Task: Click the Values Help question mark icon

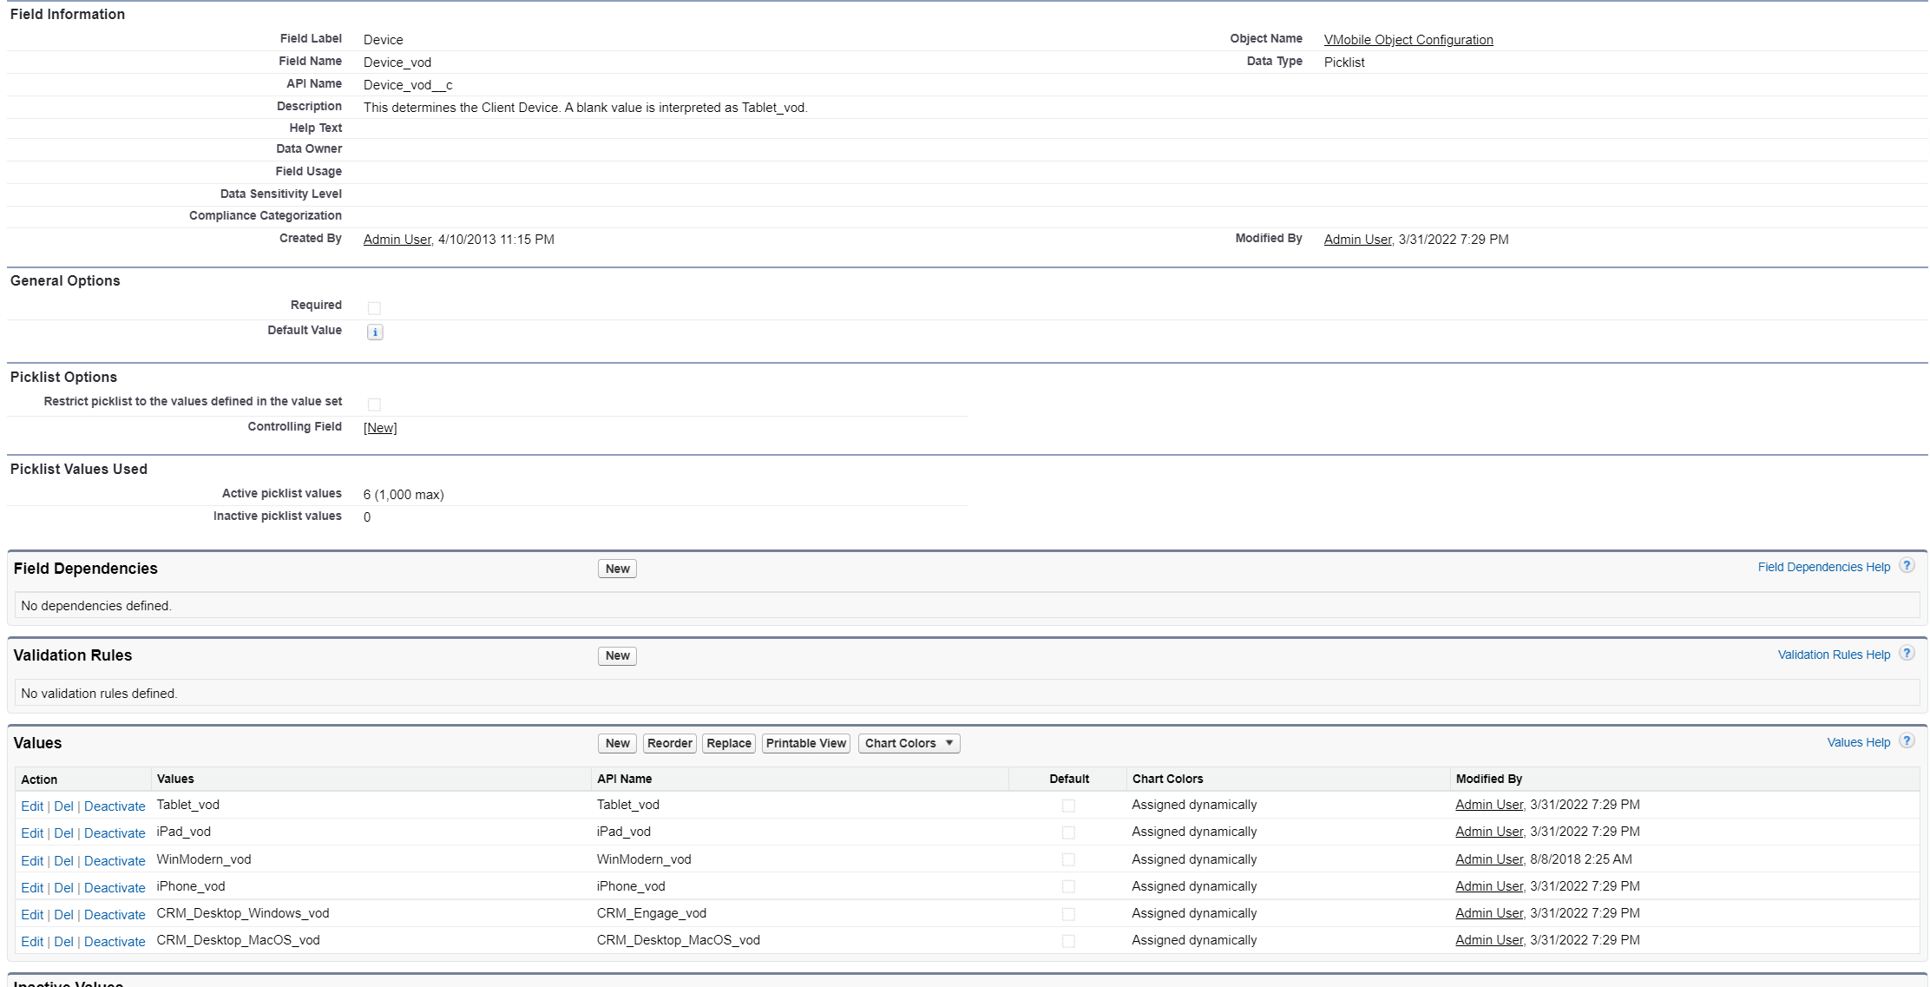Action: [1907, 741]
